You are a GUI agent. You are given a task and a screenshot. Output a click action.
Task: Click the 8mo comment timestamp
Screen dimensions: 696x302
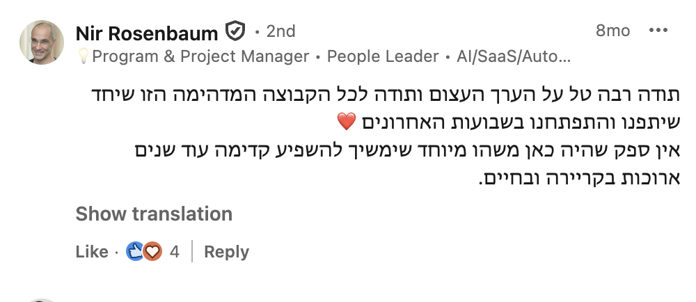(x=612, y=31)
